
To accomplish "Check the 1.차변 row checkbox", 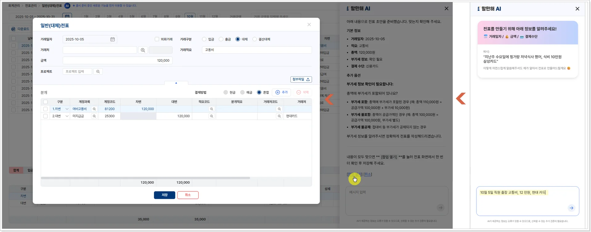I will [45, 109].
